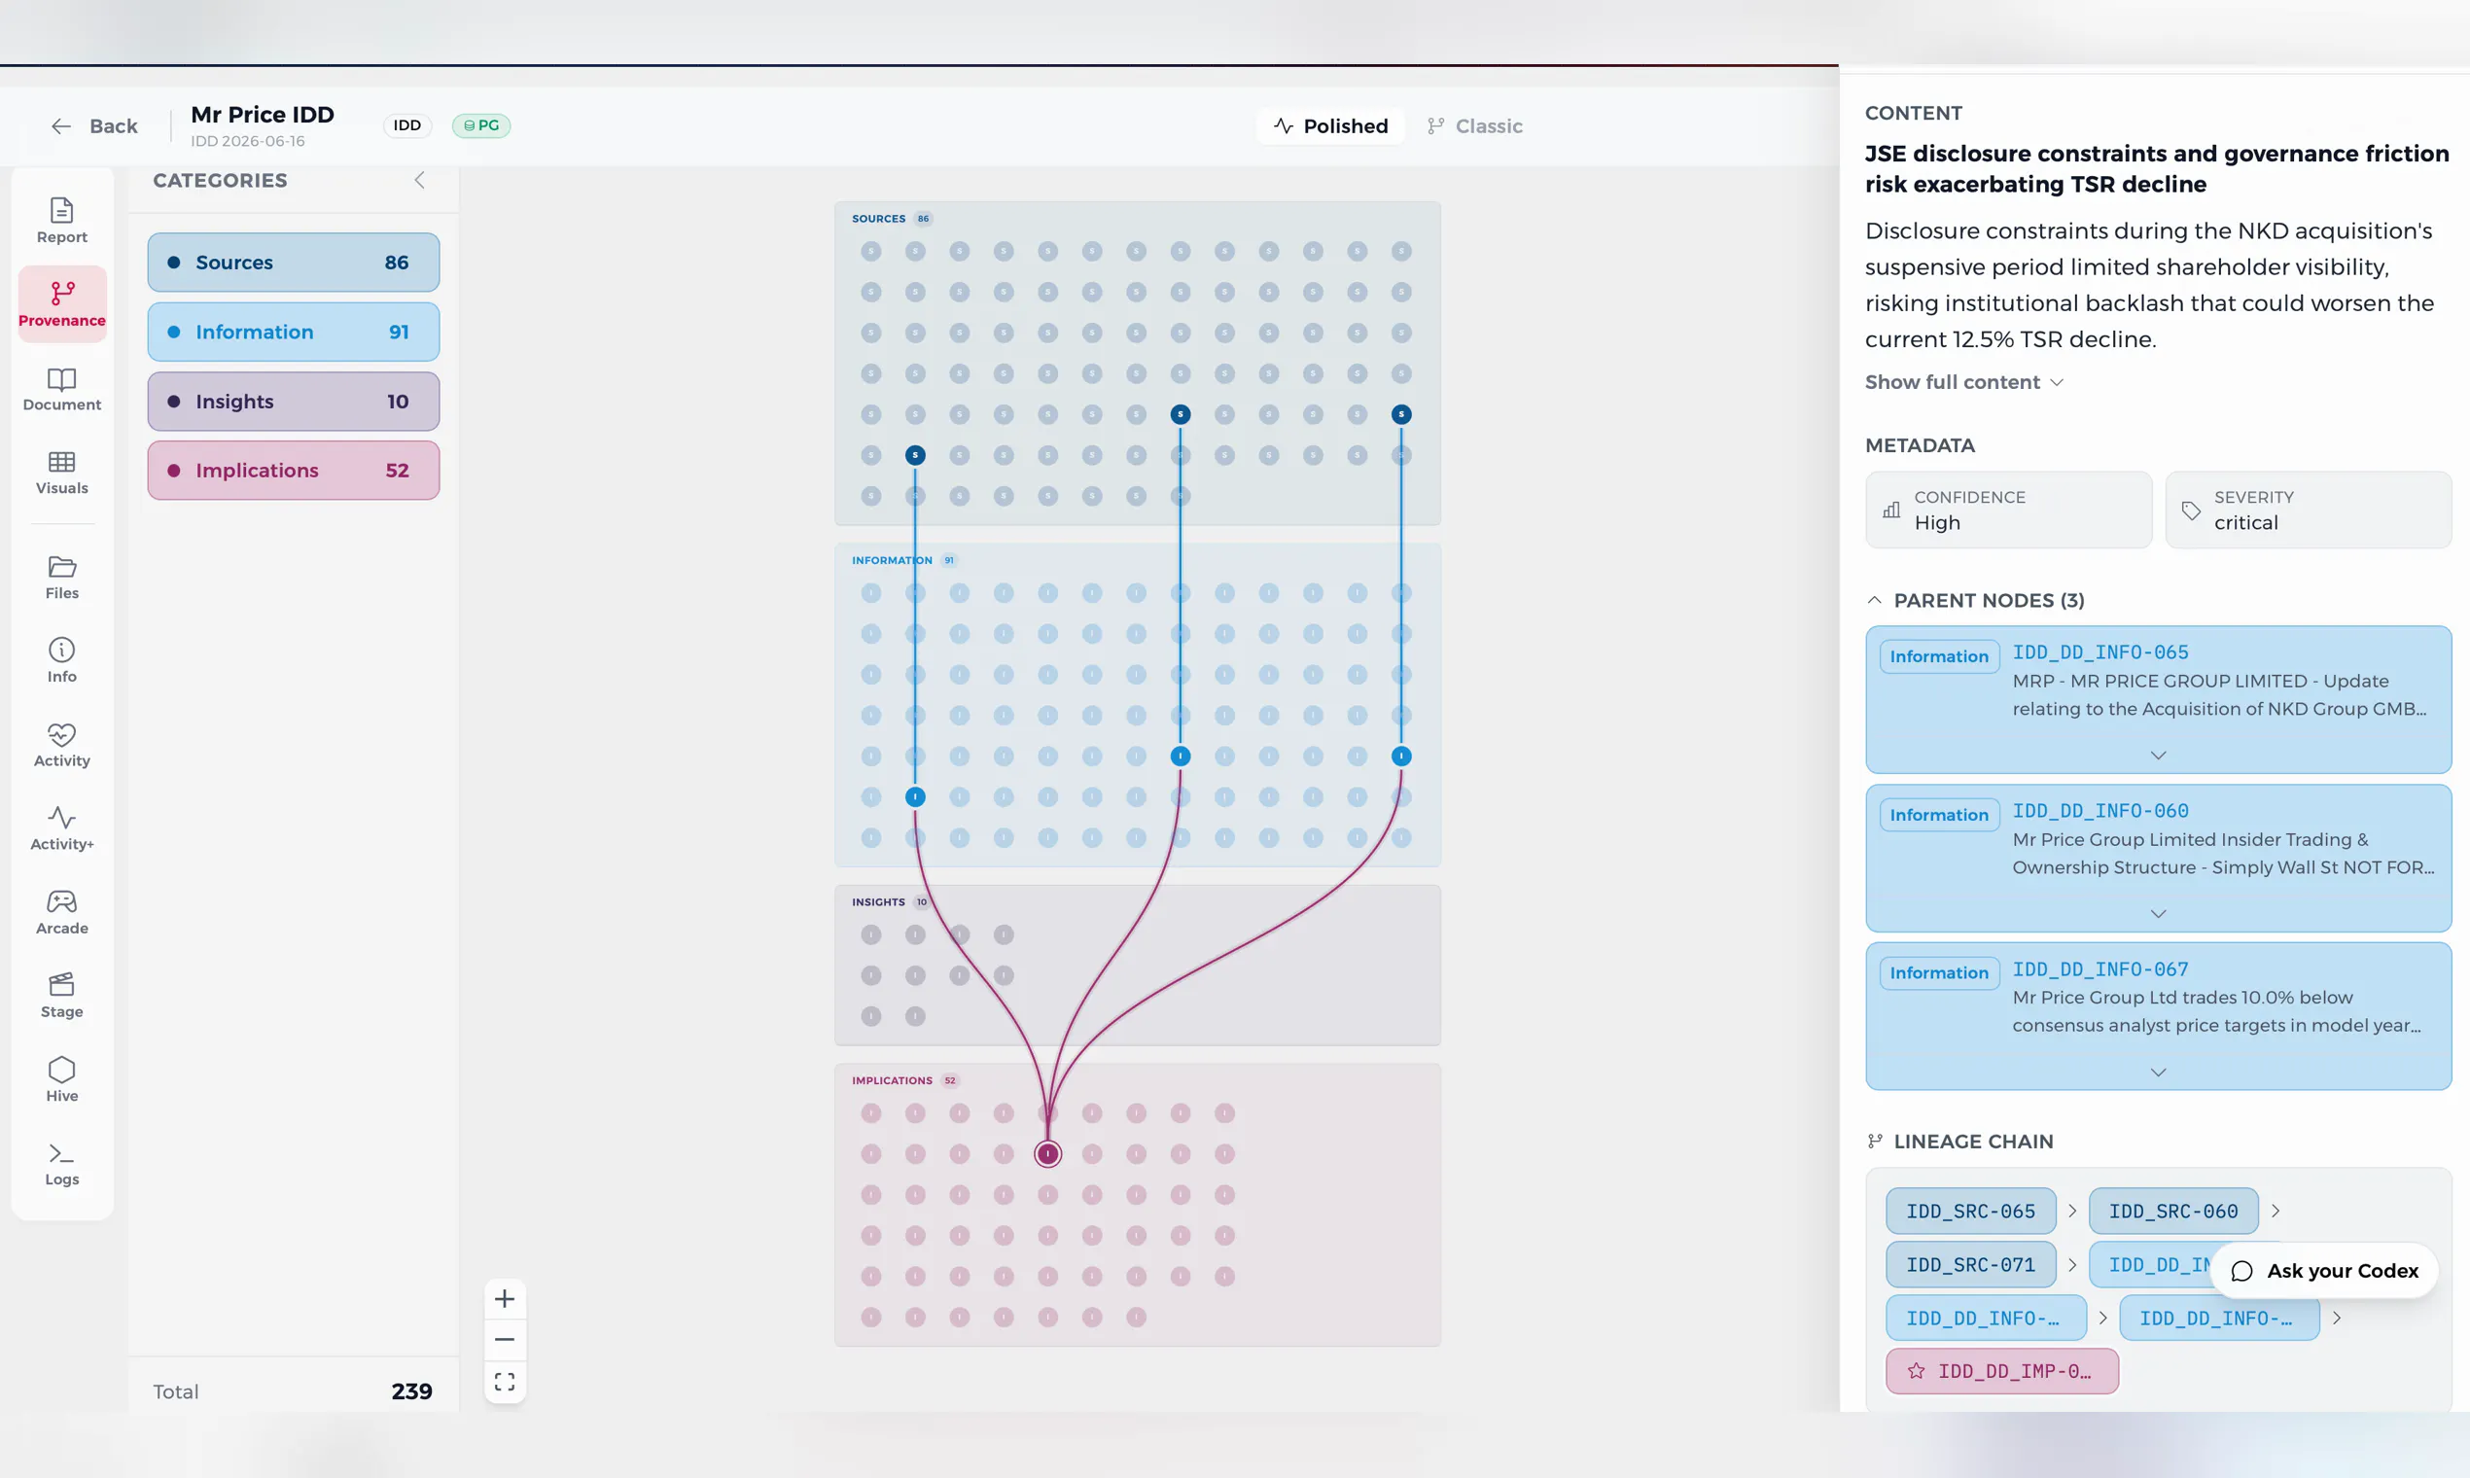This screenshot has width=2470, height=1478.
Task: Zoom in on the provenance graph
Action: coord(505,1299)
